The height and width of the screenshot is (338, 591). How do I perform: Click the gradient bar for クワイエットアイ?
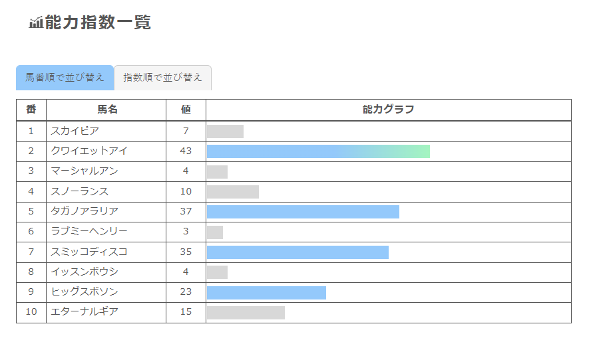tap(319, 151)
